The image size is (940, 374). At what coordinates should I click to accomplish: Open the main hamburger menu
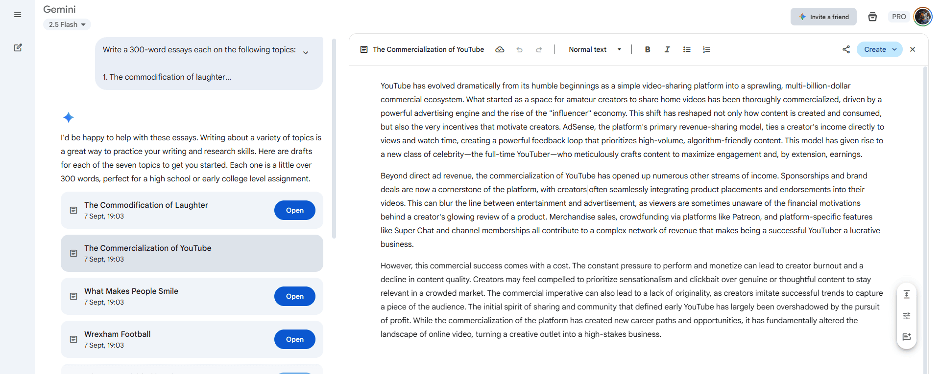coord(18,15)
